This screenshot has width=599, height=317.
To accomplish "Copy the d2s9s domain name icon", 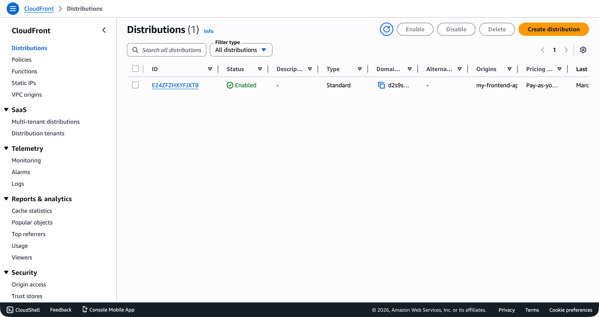I will point(381,85).
